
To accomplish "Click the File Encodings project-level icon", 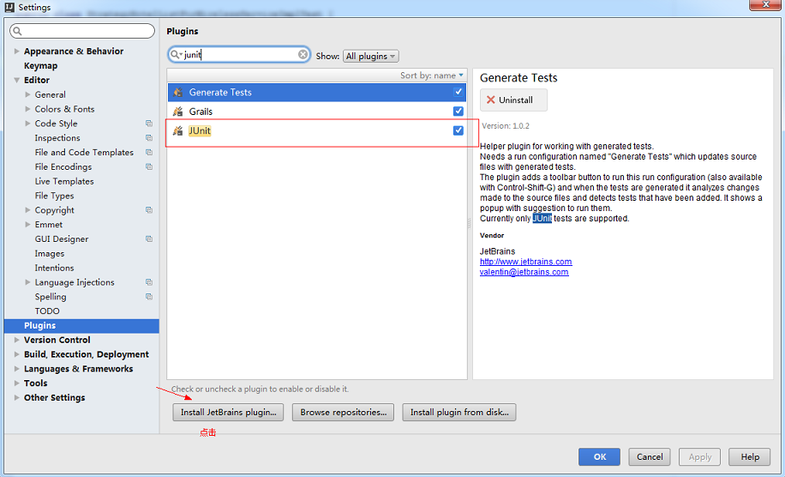I will click(149, 166).
